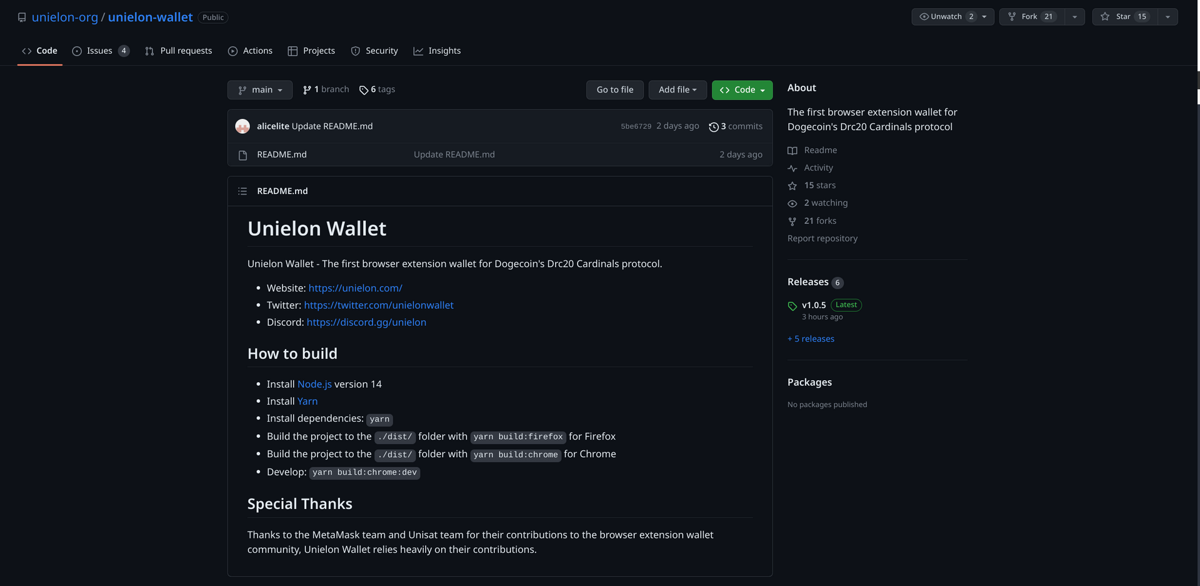This screenshot has height=586, width=1200.
Task: Expand the Add file dropdown
Action: click(677, 89)
